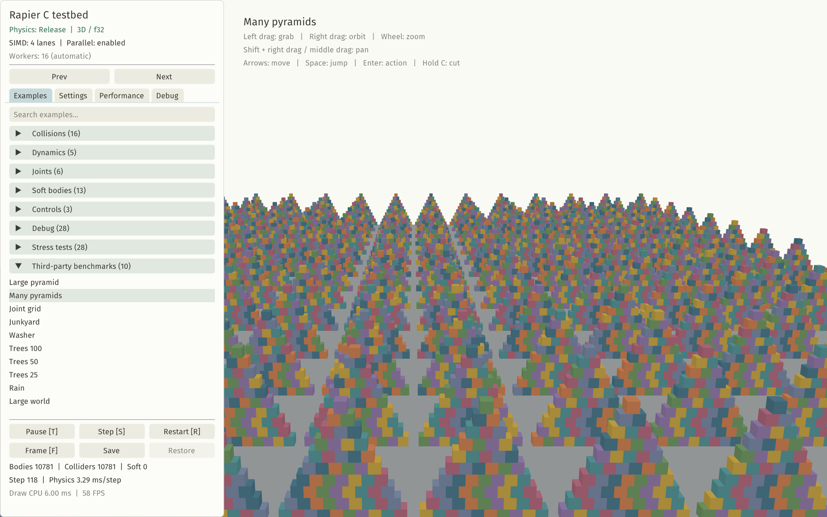Select the Large world example
This screenshot has height=517, width=827.
pos(112,402)
